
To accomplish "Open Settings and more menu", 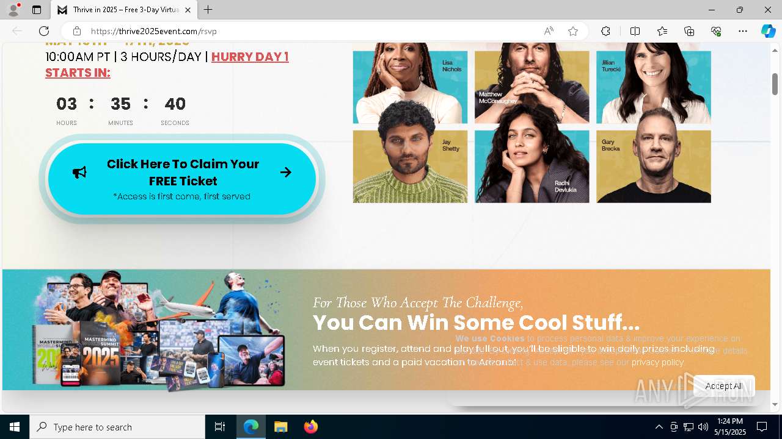I will (x=743, y=31).
